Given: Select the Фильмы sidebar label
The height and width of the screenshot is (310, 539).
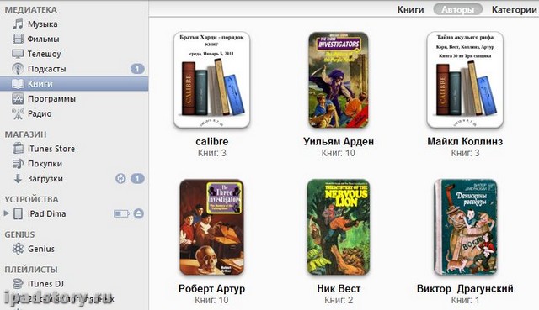Looking at the screenshot, I should coord(43,39).
